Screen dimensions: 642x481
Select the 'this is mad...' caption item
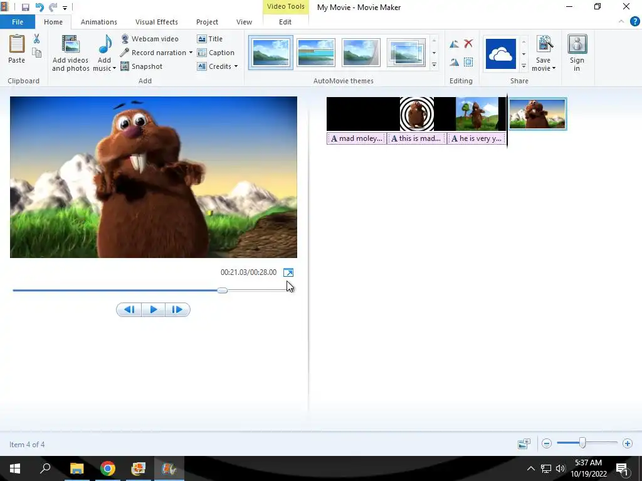click(416, 138)
